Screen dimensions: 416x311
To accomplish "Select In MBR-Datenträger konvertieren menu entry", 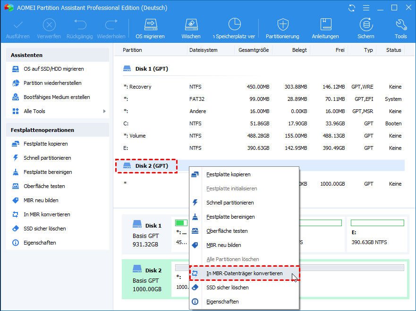I will [244, 273].
